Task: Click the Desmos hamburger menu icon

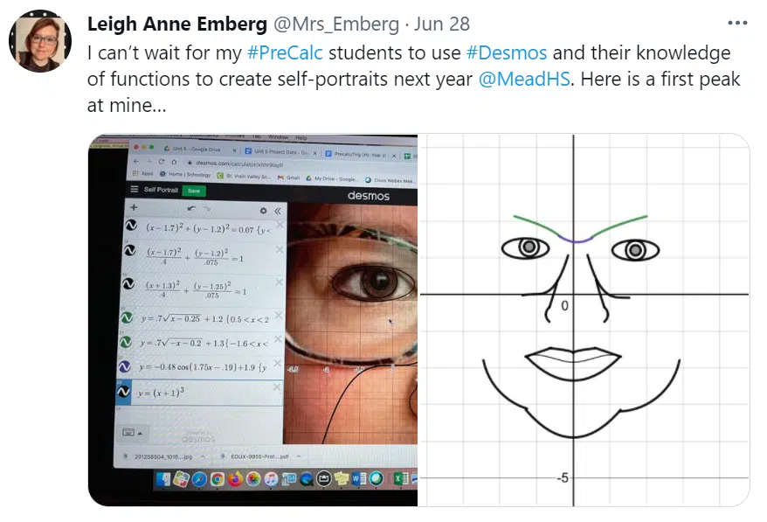Action: [134, 189]
